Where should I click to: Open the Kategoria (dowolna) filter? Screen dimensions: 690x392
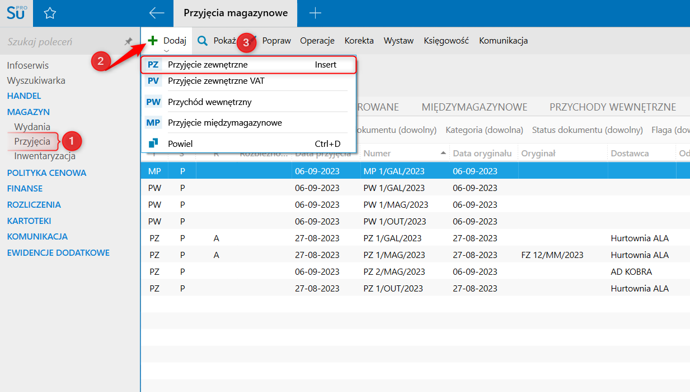pos(484,130)
